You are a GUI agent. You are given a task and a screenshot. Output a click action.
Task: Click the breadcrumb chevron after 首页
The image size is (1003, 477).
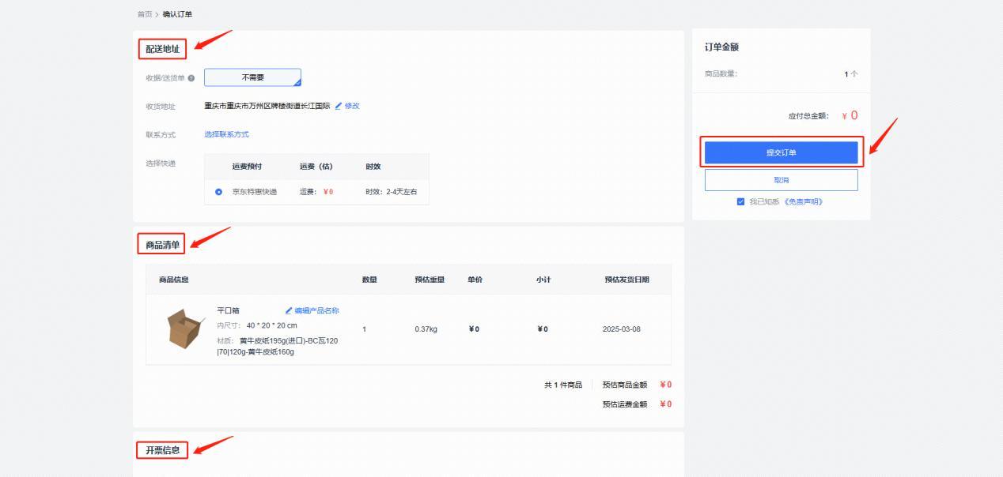157,14
